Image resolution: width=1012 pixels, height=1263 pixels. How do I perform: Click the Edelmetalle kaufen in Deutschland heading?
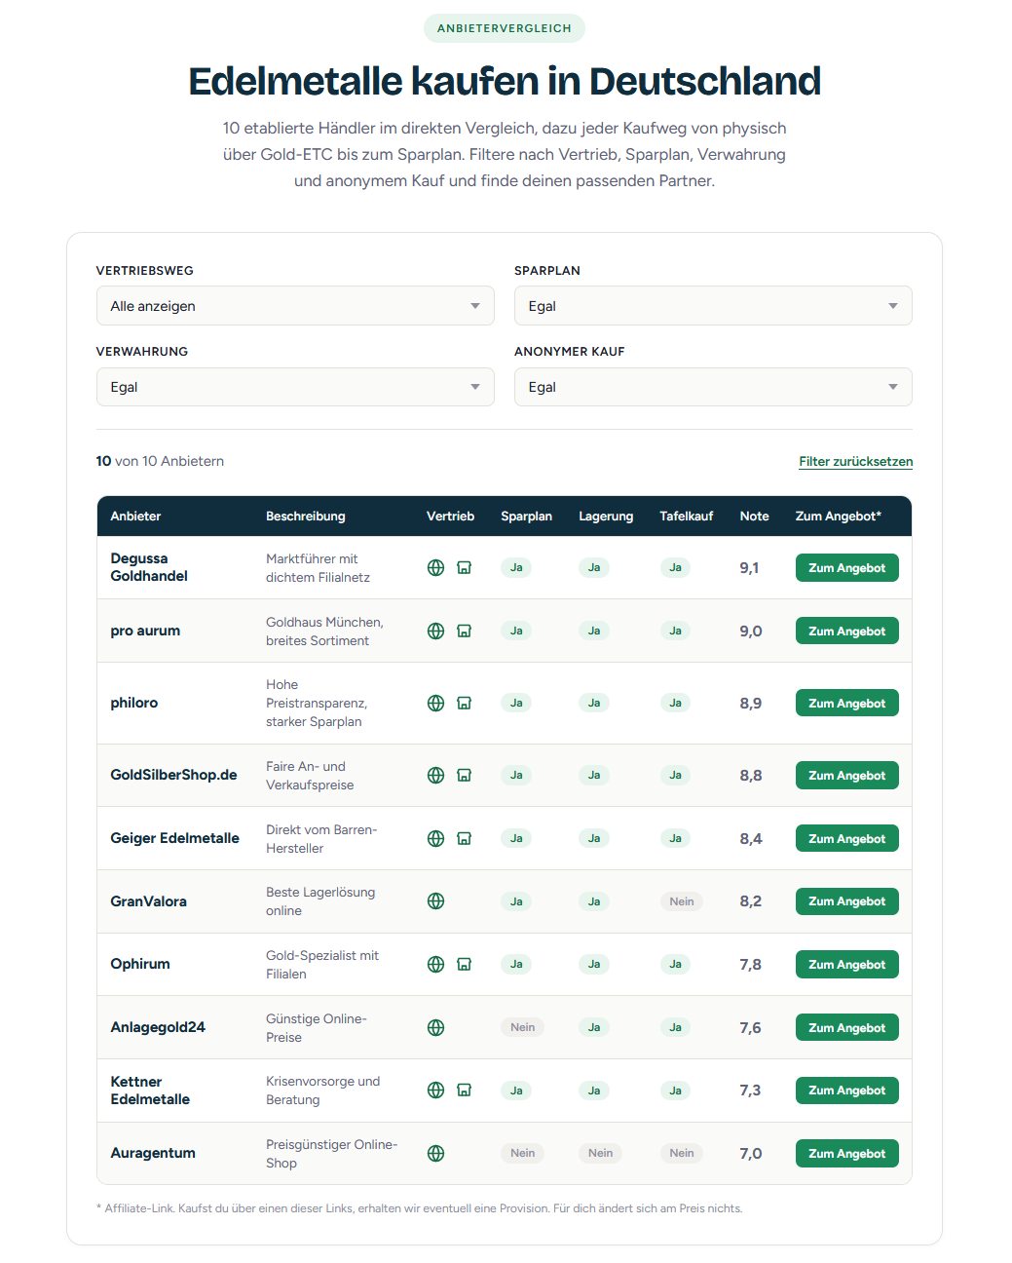point(505,82)
